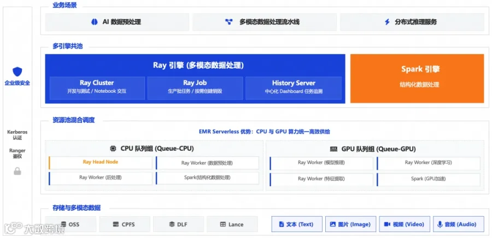Click the document icon in 文本 (Text)
Viewport: 492px width, 238px height.
click(282, 224)
